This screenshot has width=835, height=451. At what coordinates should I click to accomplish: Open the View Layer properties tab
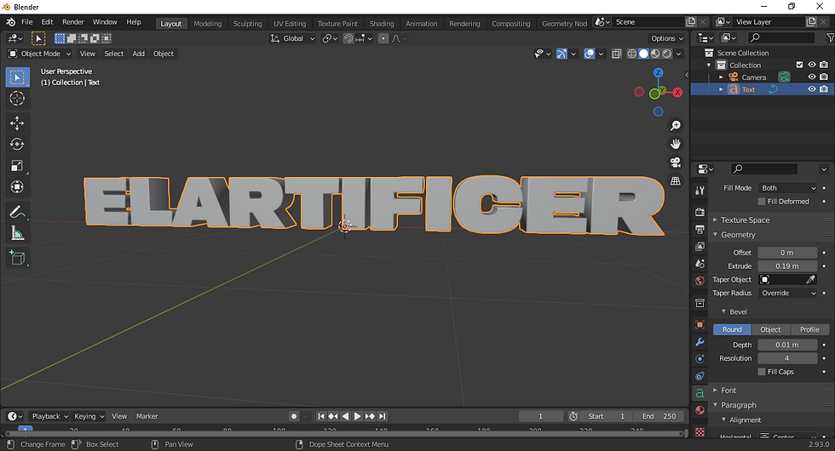pyautogui.click(x=700, y=246)
